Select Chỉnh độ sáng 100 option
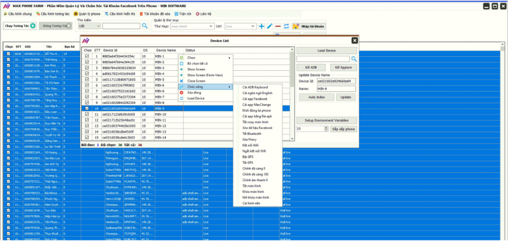Viewport: 508px width, 241px height. [x=257, y=175]
